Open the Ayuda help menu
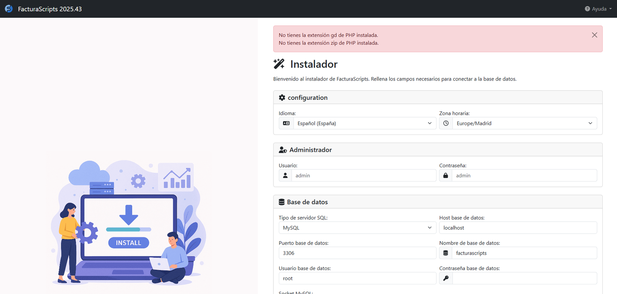The width and height of the screenshot is (617, 294). click(x=598, y=9)
